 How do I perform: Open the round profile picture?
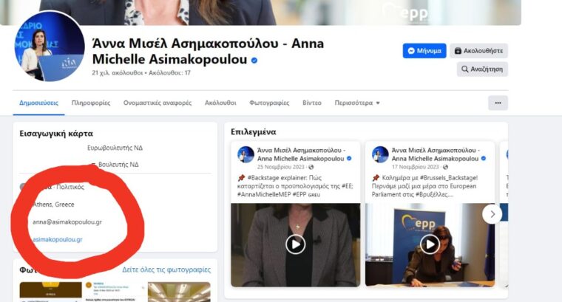(49, 47)
